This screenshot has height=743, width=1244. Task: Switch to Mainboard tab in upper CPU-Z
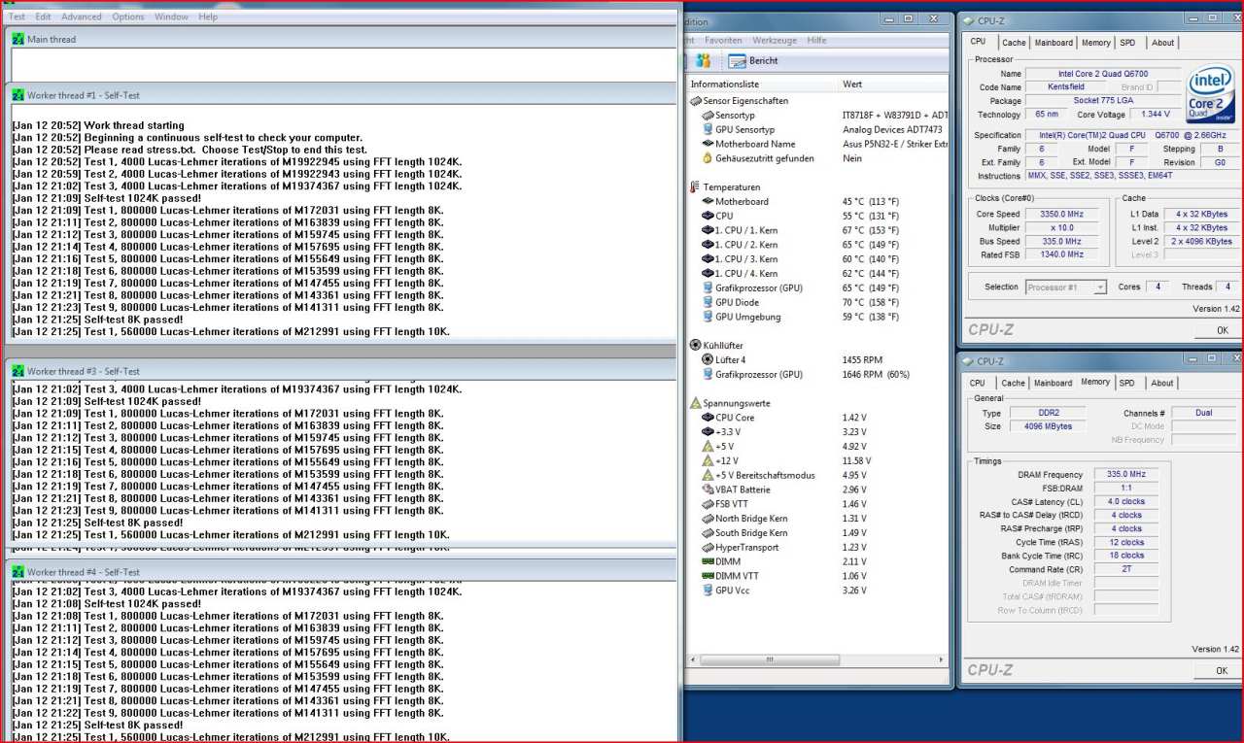tap(1054, 43)
